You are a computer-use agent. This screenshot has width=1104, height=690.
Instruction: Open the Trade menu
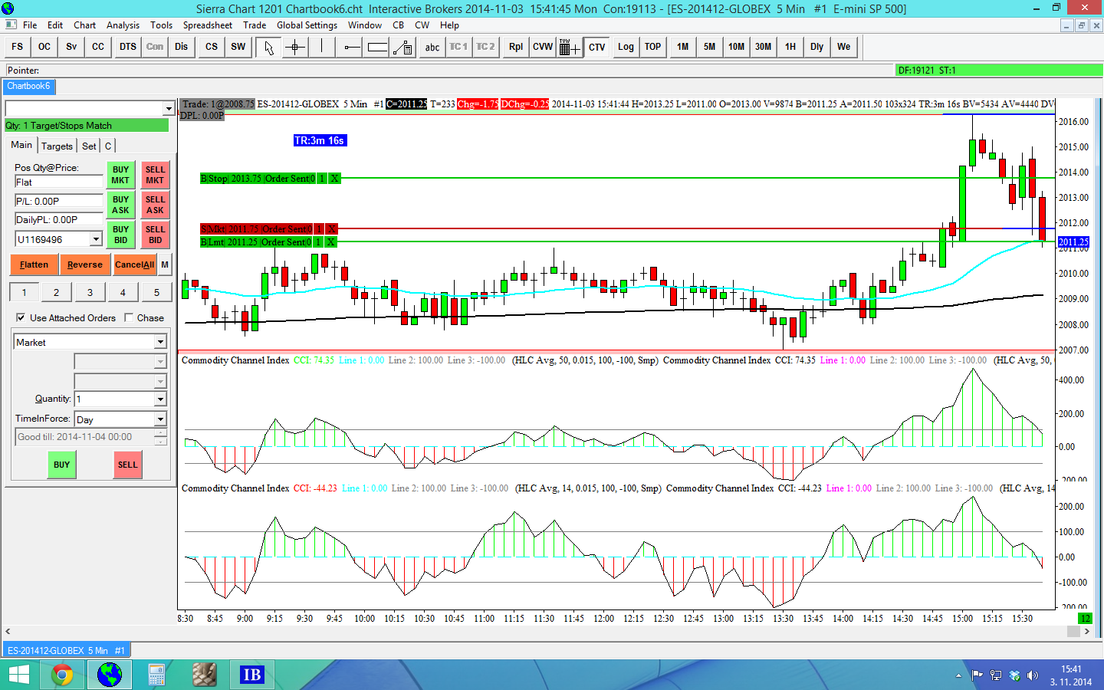point(255,25)
